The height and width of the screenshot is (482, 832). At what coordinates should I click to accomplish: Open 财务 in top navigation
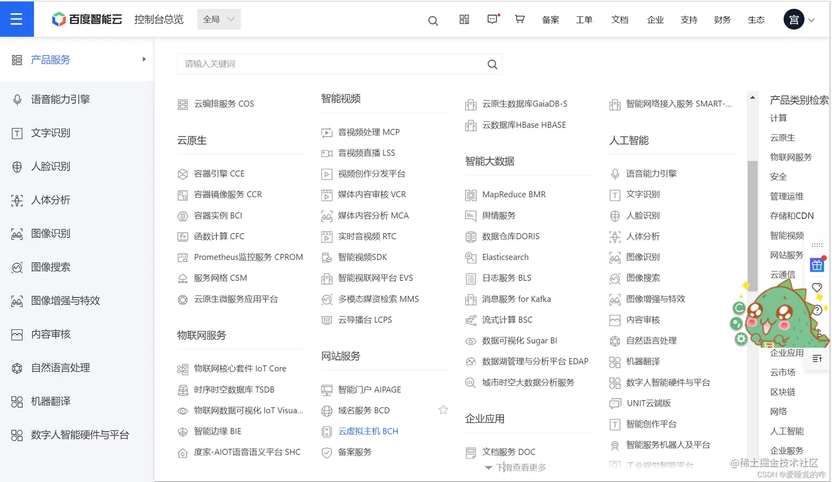pyautogui.click(x=722, y=20)
